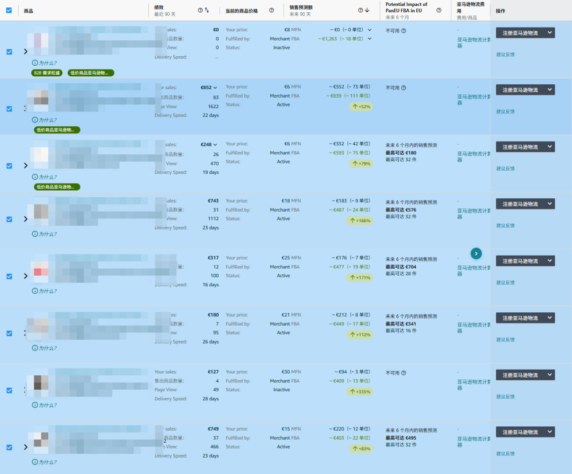The width and height of the screenshot is (572, 474).
Task: Click the 为什么? link in the €0 sales row
Action: (48, 63)
